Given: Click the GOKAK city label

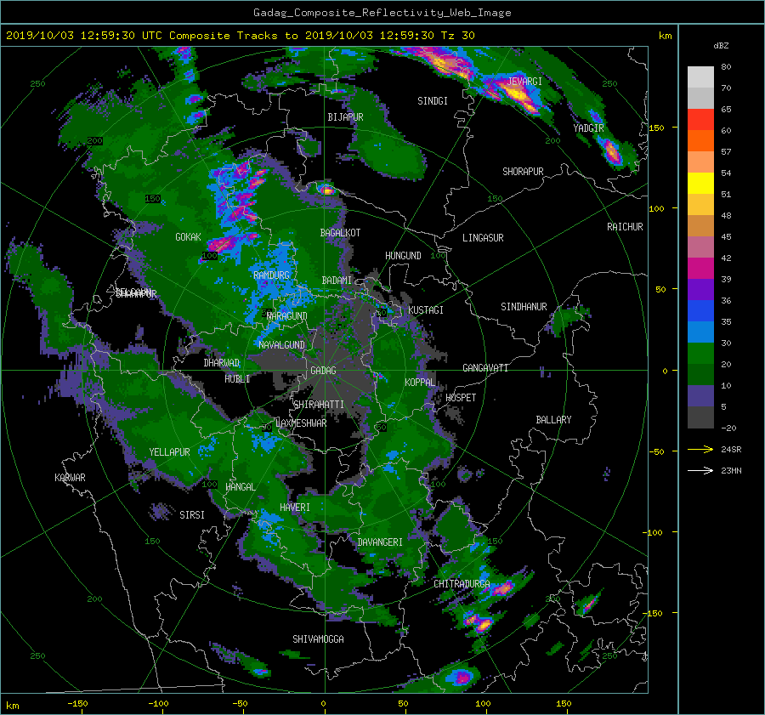Looking at the screenshot, I should [188, 236].
